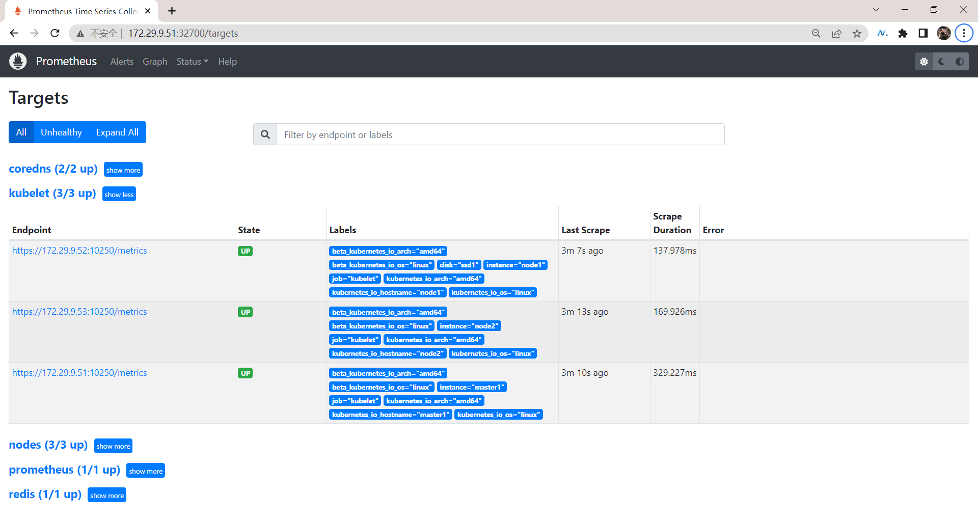Select the All targets filter button
Viewport: 978px width, 522px height.
[x=21, y=132]
